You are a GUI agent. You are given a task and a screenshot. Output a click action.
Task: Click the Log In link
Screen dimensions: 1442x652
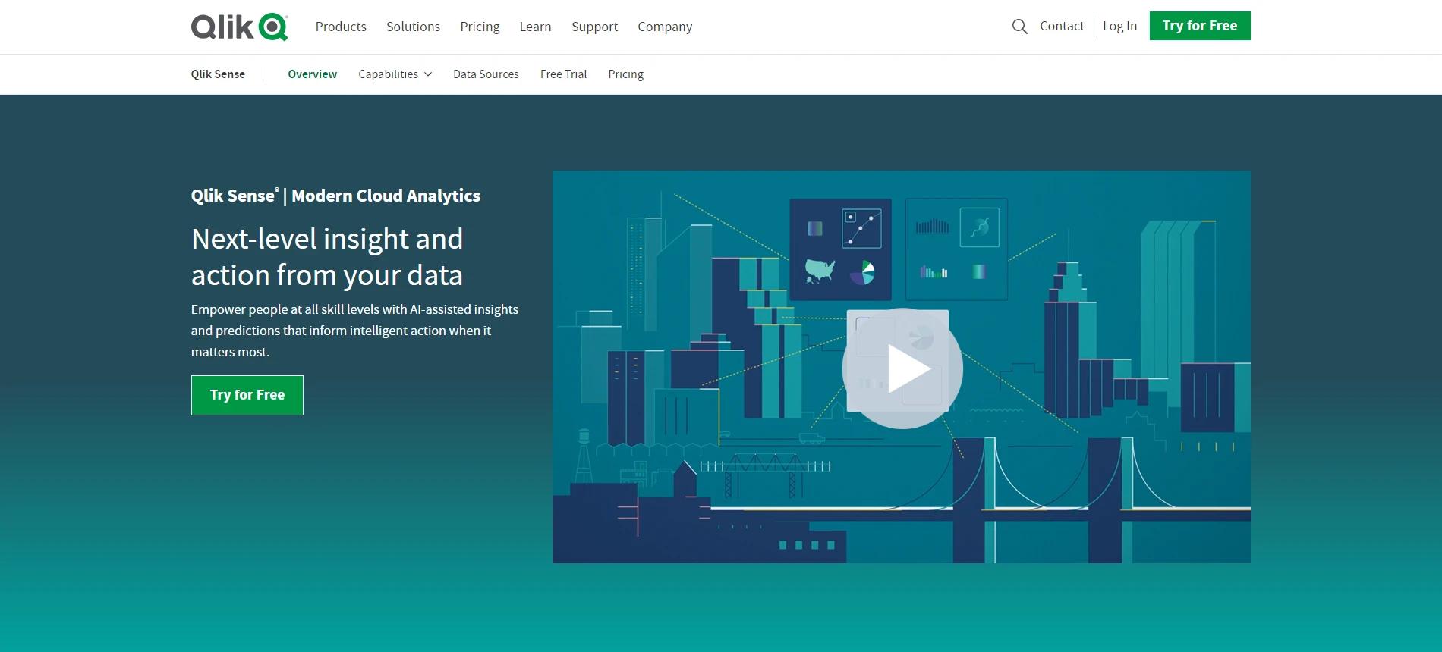pos(1119,26)
